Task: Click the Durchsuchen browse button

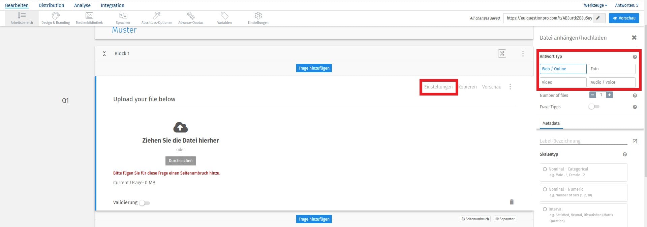Action: (181, 161)
